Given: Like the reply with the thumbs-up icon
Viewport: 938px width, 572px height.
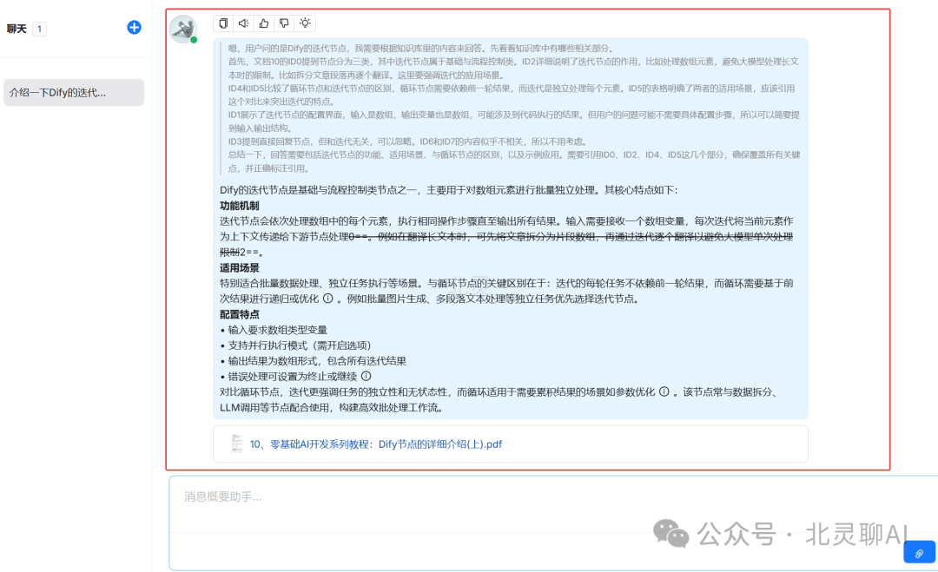Looking at the screenshot, I should (x=264, y=23).
